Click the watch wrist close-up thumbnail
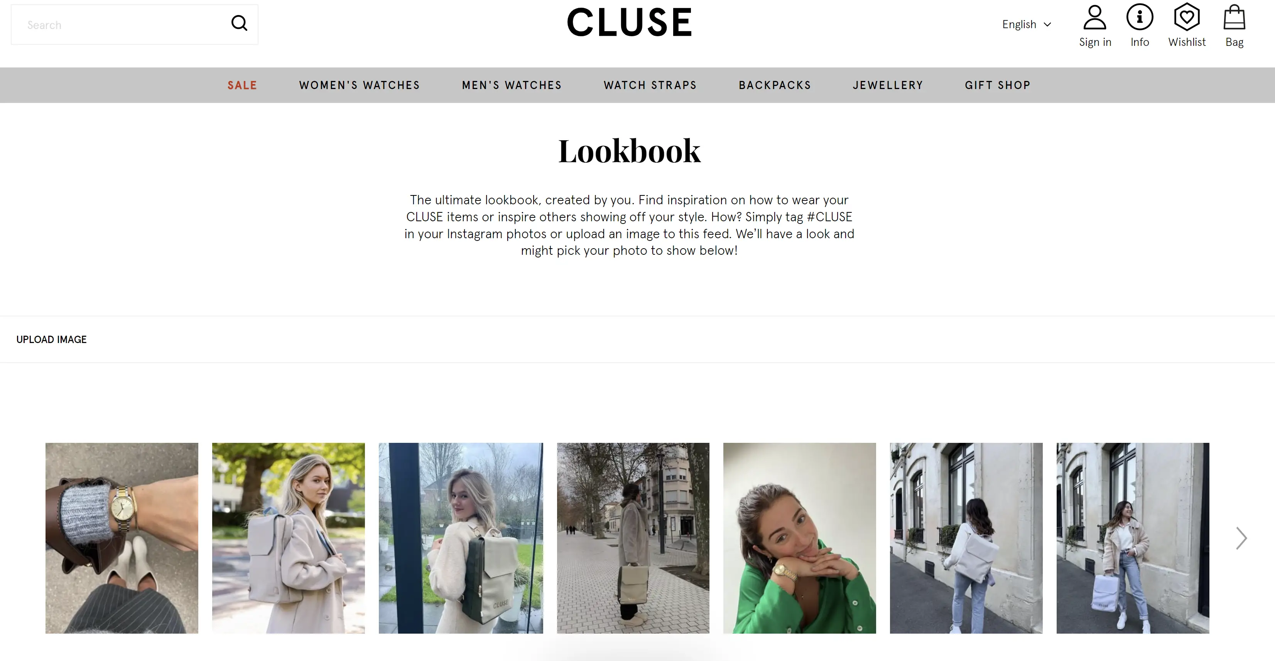Screen dimensions: 1275x661 point(122,537)
